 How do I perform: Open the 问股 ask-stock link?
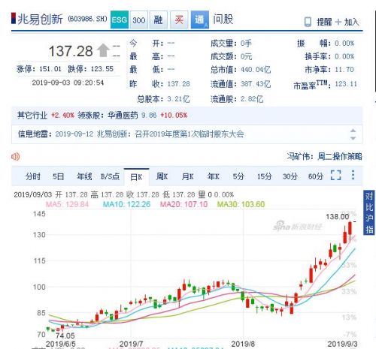[223, 20]
